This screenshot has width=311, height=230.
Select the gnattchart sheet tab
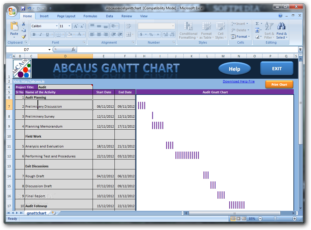(x=37, y=213)
